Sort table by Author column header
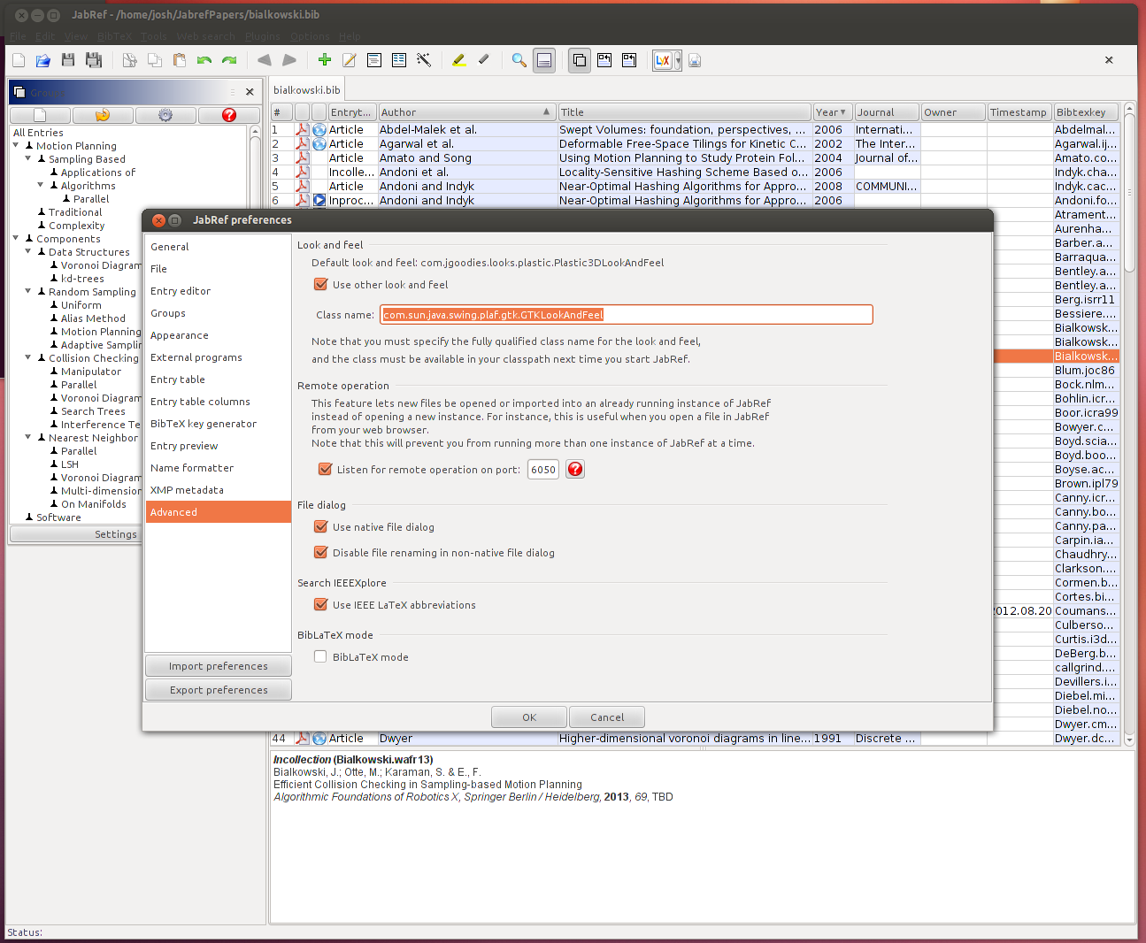 pyautogui.click(x=466, y=112)
